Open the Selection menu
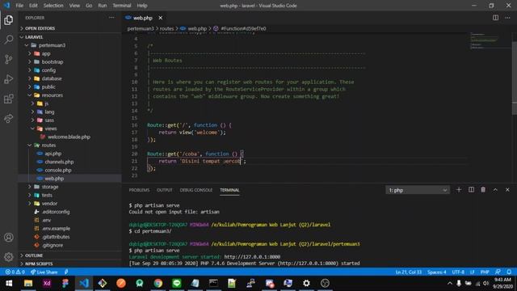 tap(53, 6)
